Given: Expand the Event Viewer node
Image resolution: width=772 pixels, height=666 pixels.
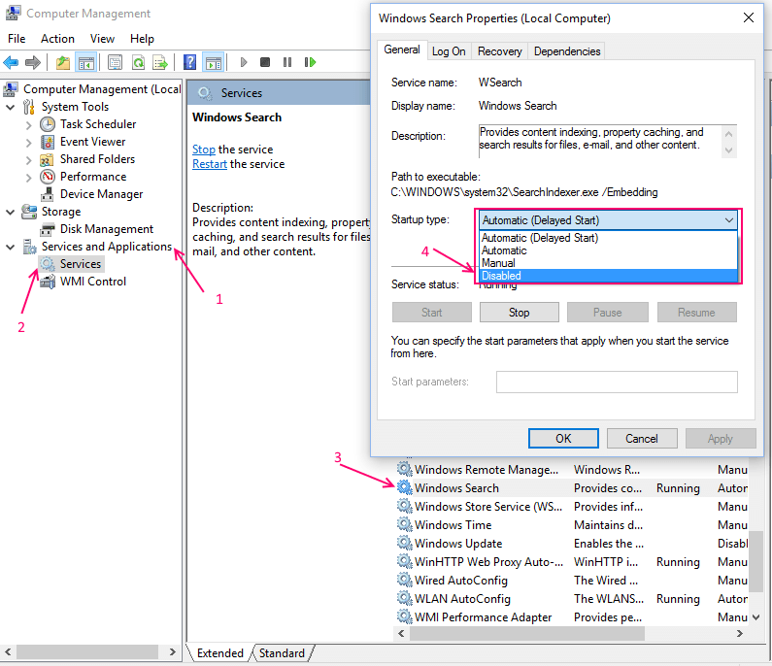Looking at the screenshot, I should [28, 143].
